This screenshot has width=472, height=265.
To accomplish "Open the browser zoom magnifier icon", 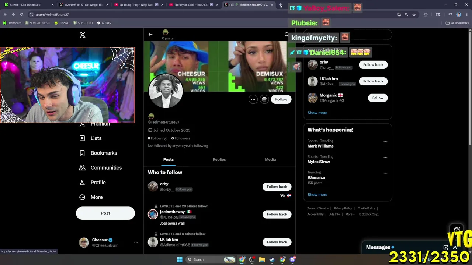I will (406, 15).
